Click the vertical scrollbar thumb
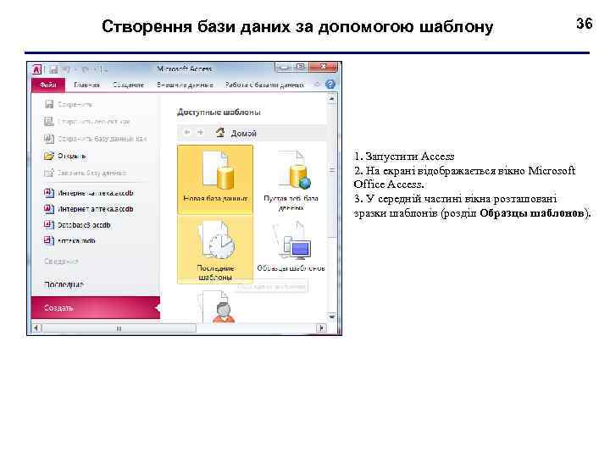This screenshot has width=610, height=457. click(x=332, y=171)
